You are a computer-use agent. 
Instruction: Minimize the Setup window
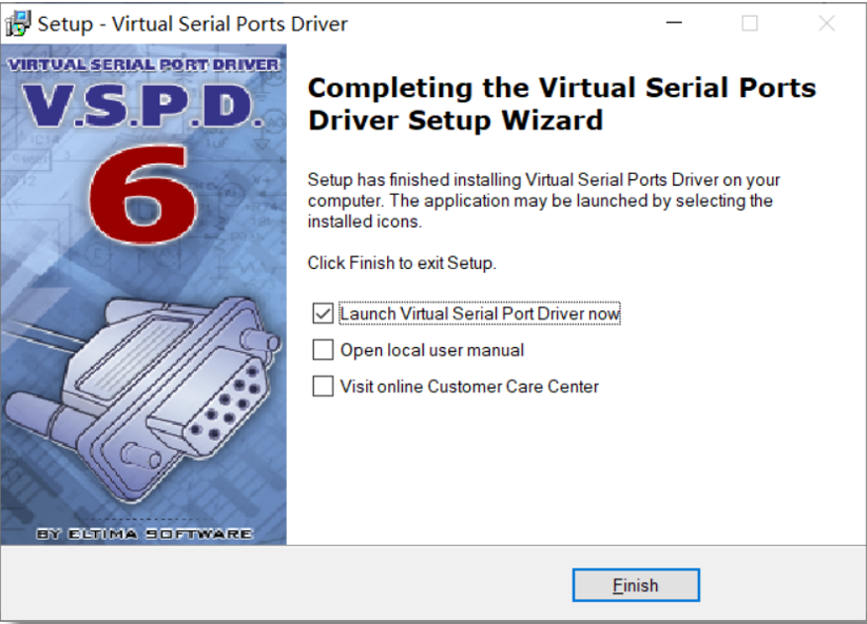[673, 23]
